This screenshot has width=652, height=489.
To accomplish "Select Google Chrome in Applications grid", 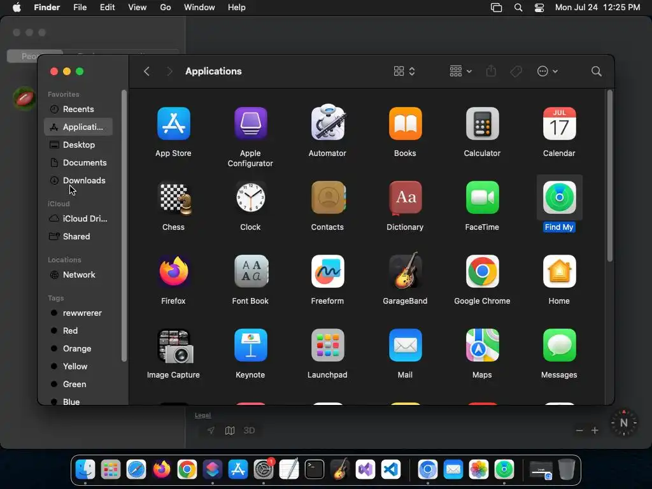I will (x=482, y=271).
